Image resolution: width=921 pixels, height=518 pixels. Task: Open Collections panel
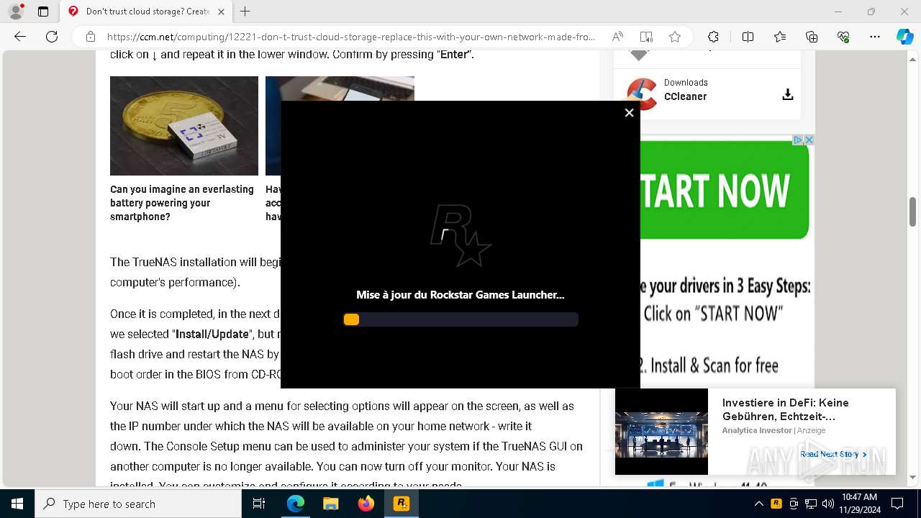pyautogui.click(x=812, y=37)
